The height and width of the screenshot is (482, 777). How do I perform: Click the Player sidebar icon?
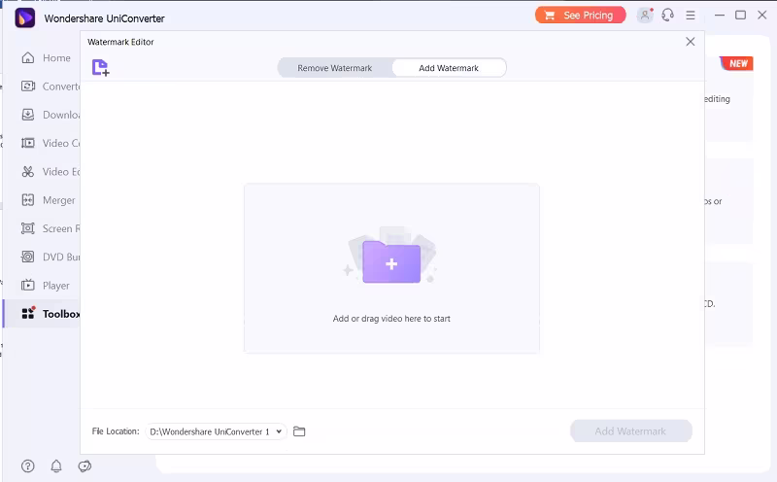[x=28, y=286]
